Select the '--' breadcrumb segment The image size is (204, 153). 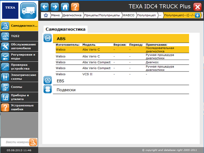pyautogui.click(x=160, y=15)
